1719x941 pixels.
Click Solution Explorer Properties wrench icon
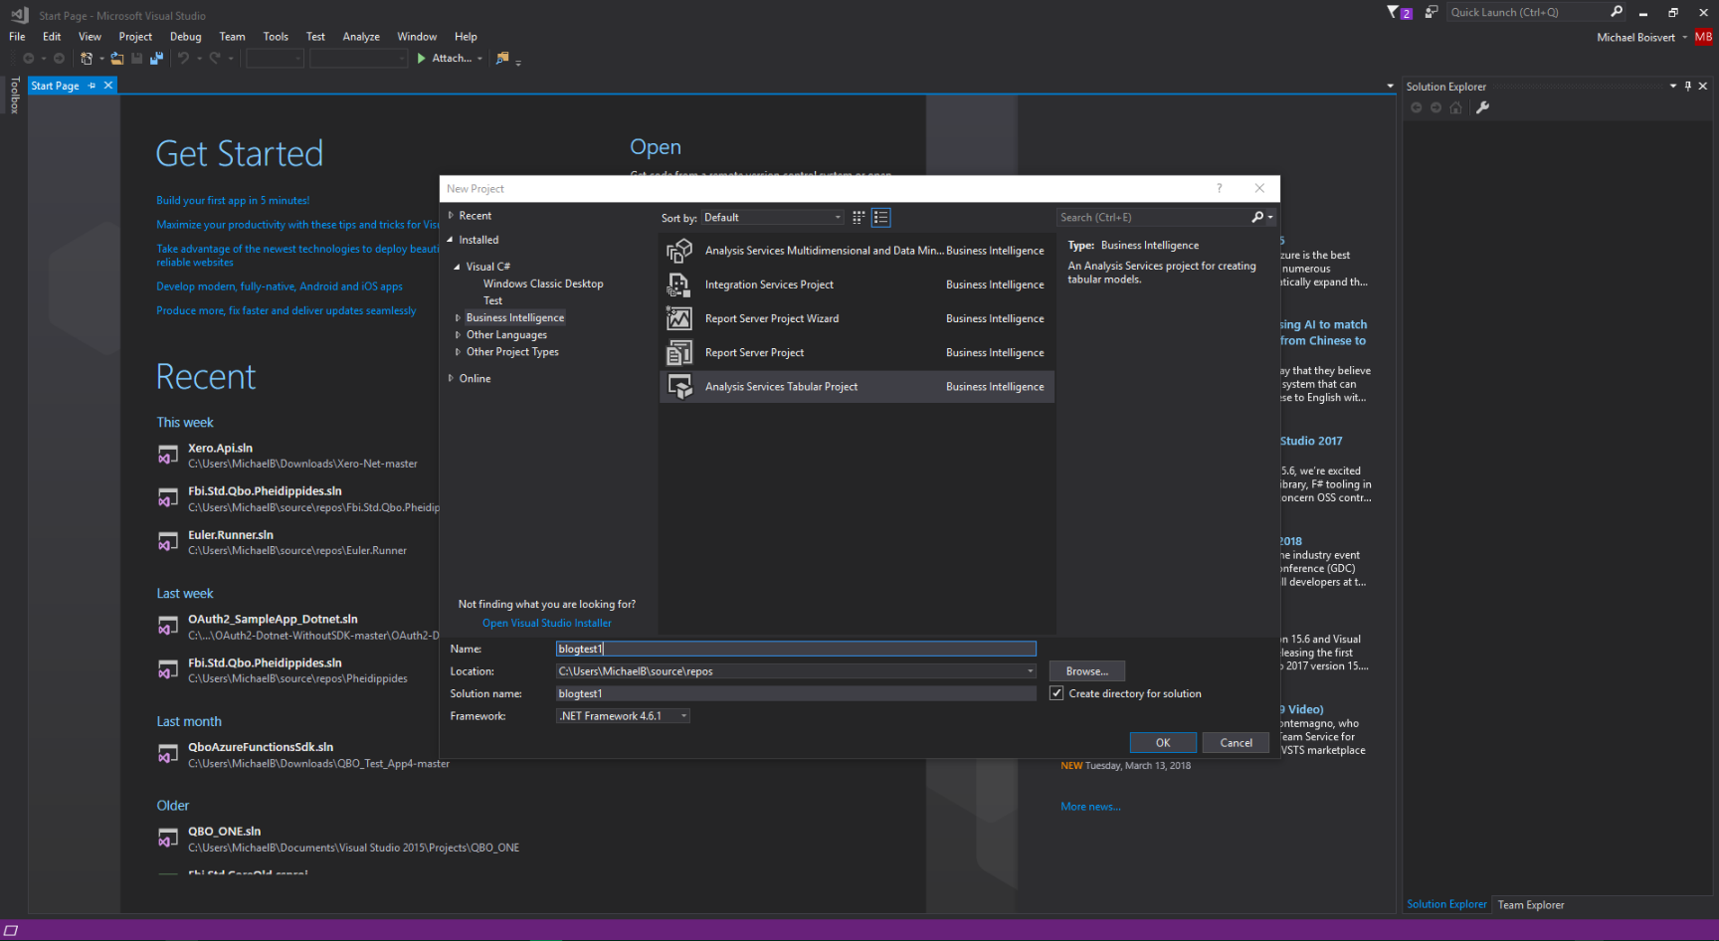1482,107
